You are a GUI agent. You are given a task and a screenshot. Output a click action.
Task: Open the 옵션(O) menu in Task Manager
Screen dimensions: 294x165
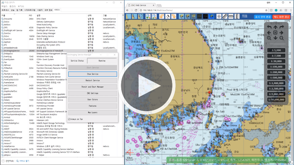click(x=12, y=6)
